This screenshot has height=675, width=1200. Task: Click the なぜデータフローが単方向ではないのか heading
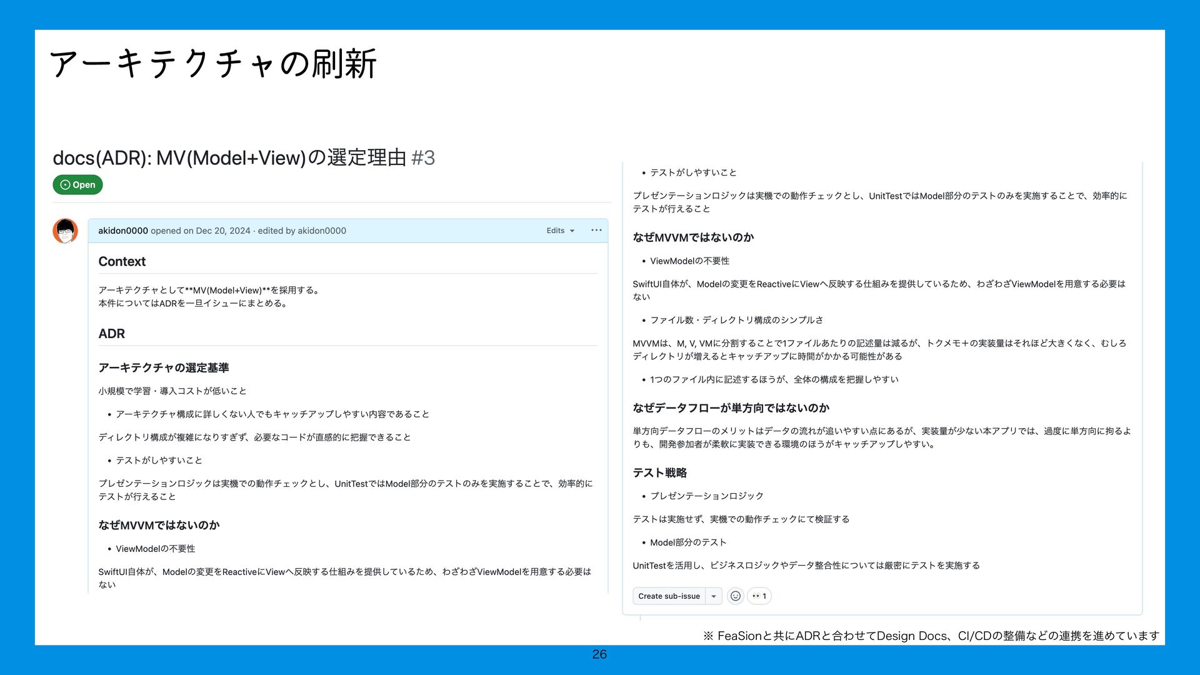731,408
